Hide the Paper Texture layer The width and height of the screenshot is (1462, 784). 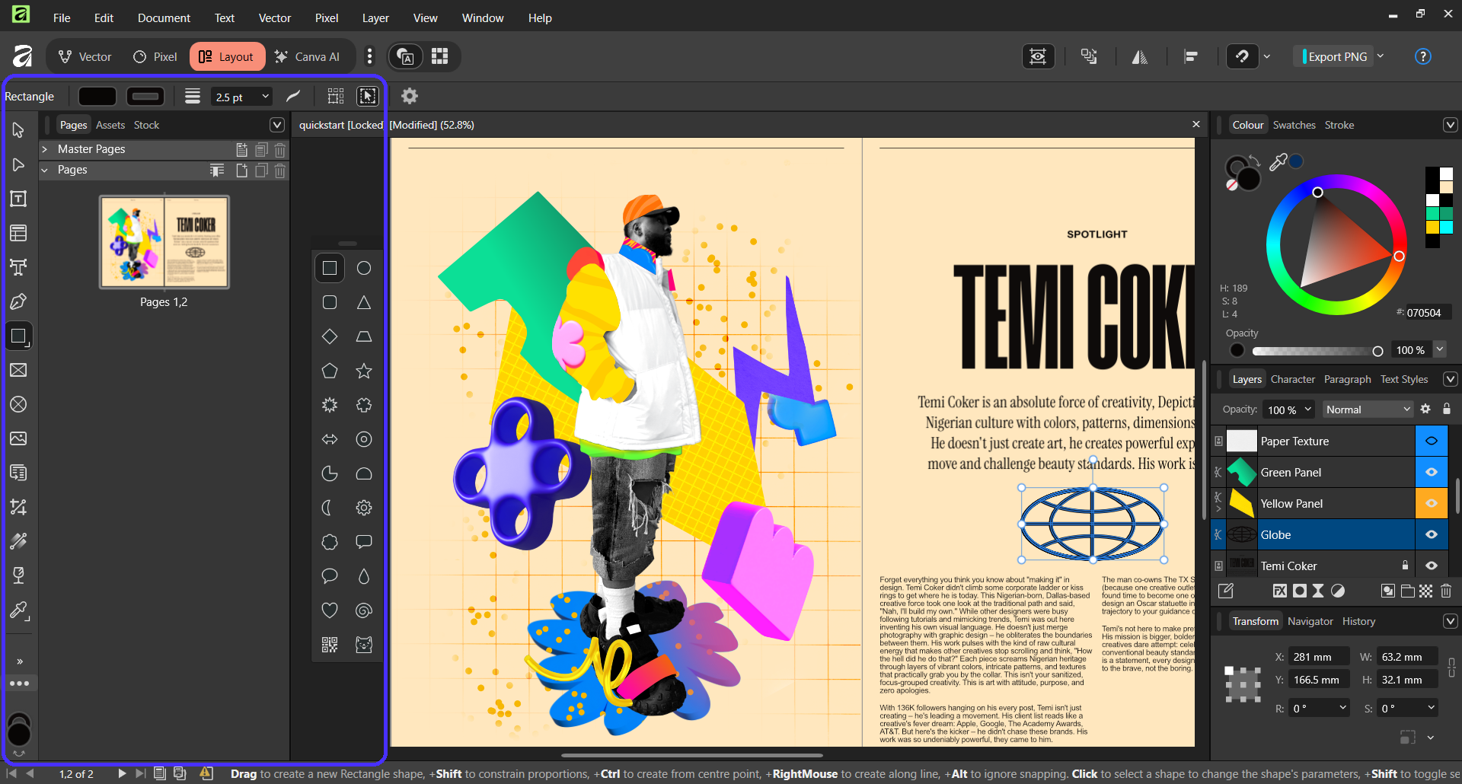1431,441
